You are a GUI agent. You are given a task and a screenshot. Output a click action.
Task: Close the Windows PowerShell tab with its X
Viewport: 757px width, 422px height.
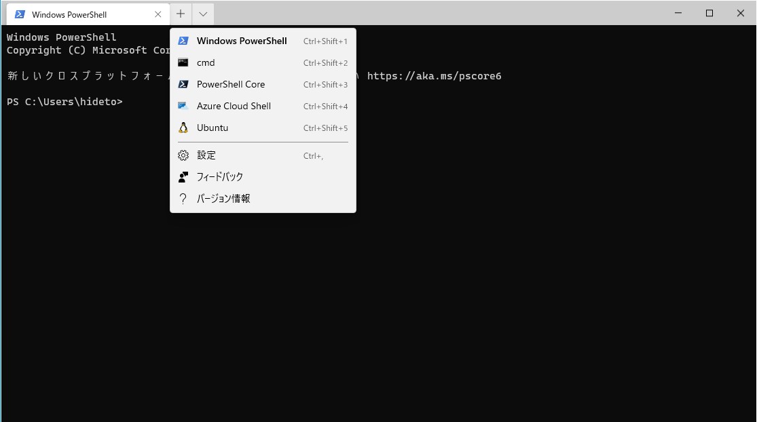coord(158,14)
